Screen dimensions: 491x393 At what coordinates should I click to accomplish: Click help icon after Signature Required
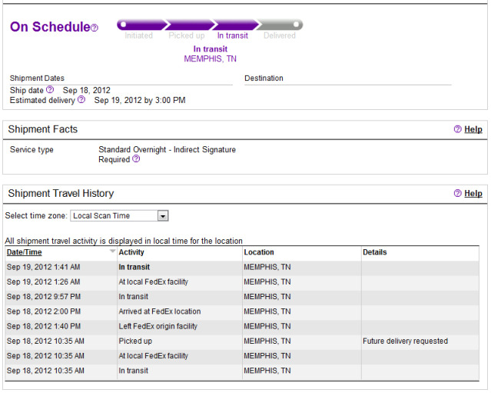pos(136,159)
